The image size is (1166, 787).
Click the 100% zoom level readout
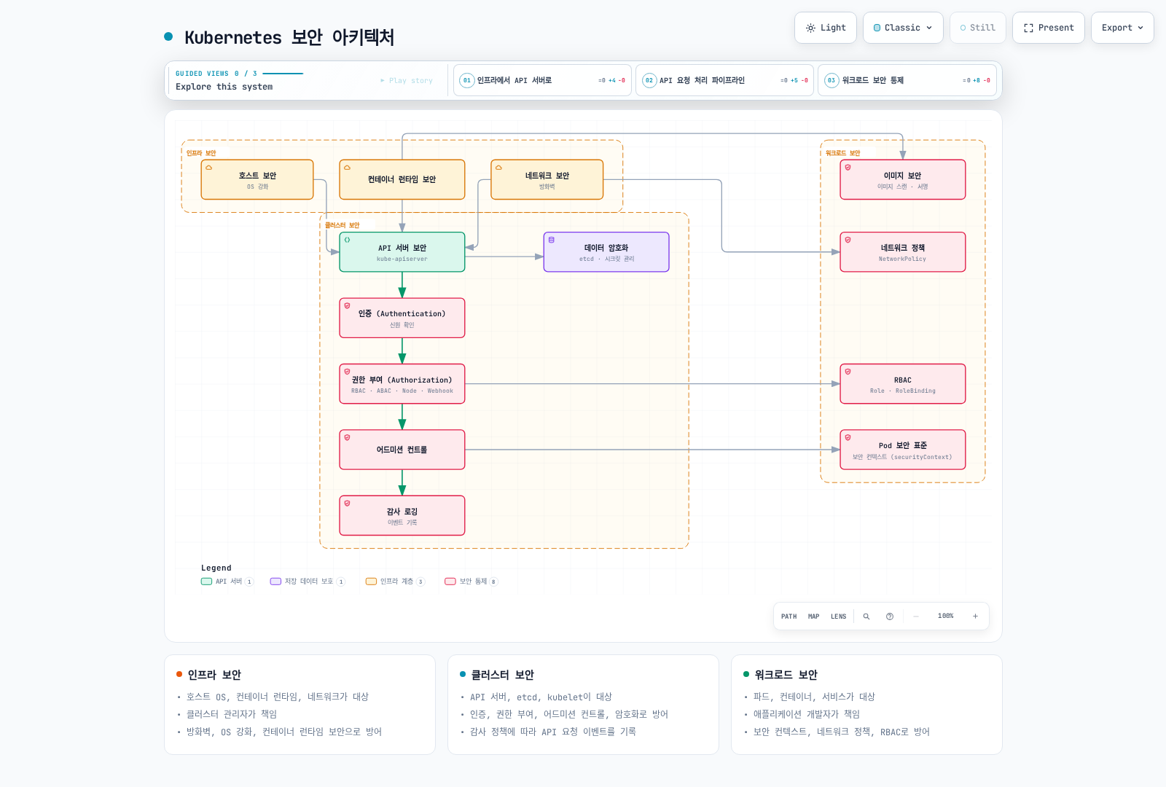pos(946,616)
